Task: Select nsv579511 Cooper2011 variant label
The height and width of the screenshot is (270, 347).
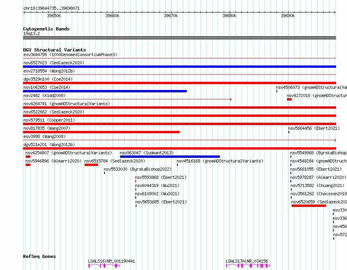Action: pyautogui.click(x=49, y=120)
